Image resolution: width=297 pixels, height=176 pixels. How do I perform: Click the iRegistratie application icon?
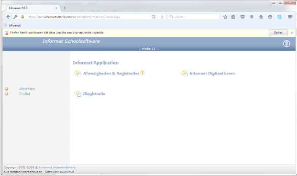coord(78,93)
